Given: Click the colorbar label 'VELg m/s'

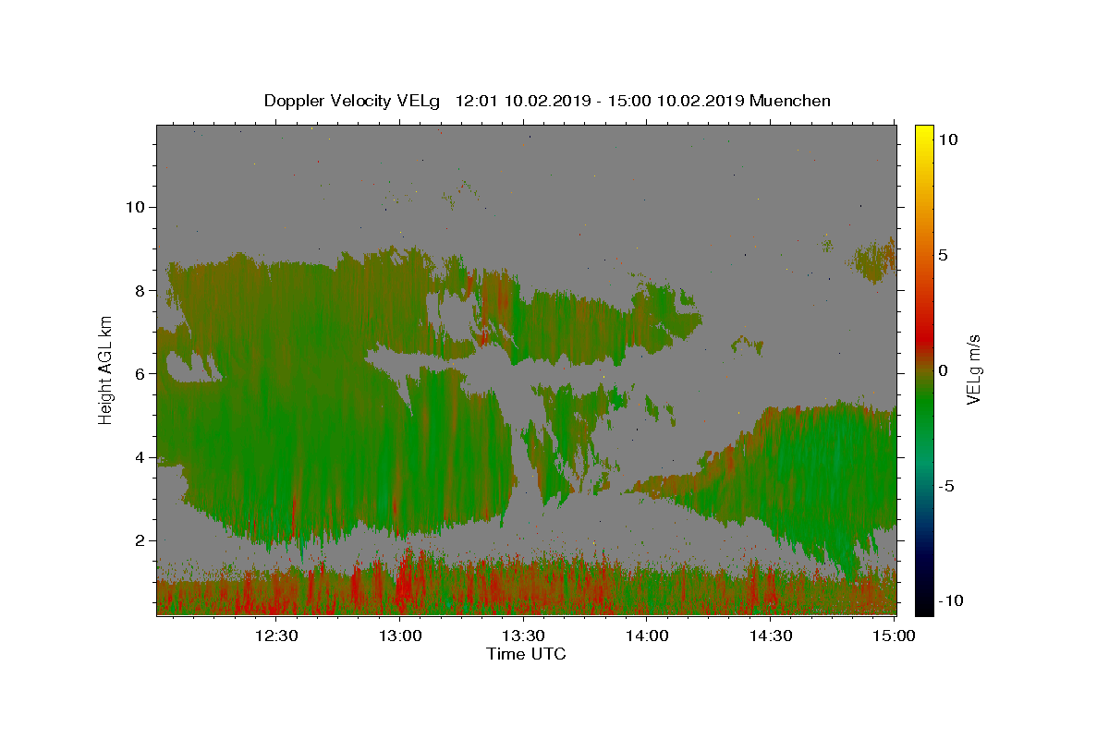Looking at the screenshot, I should [973, 369].
